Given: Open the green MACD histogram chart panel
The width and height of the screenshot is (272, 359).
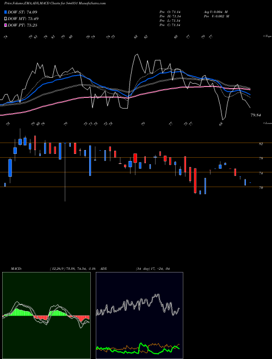Looking at the screenshot, I should (x=46, y=315).
